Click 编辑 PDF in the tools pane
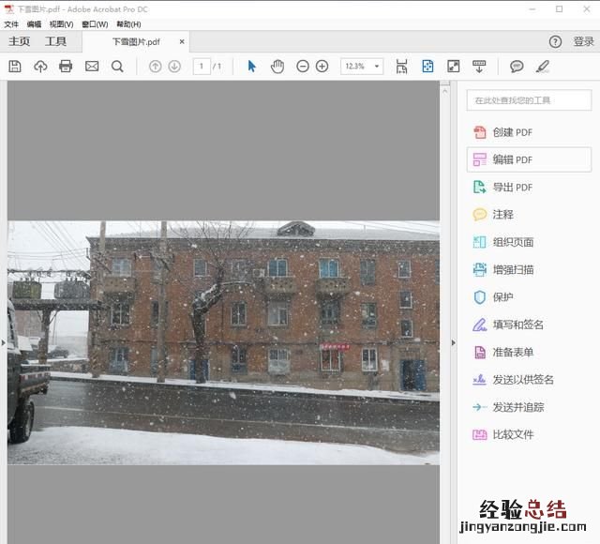600x544 pixels. [x=529, y=159]
